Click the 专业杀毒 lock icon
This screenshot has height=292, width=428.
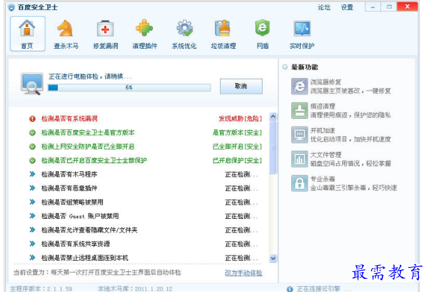click(x=300, y=183)
